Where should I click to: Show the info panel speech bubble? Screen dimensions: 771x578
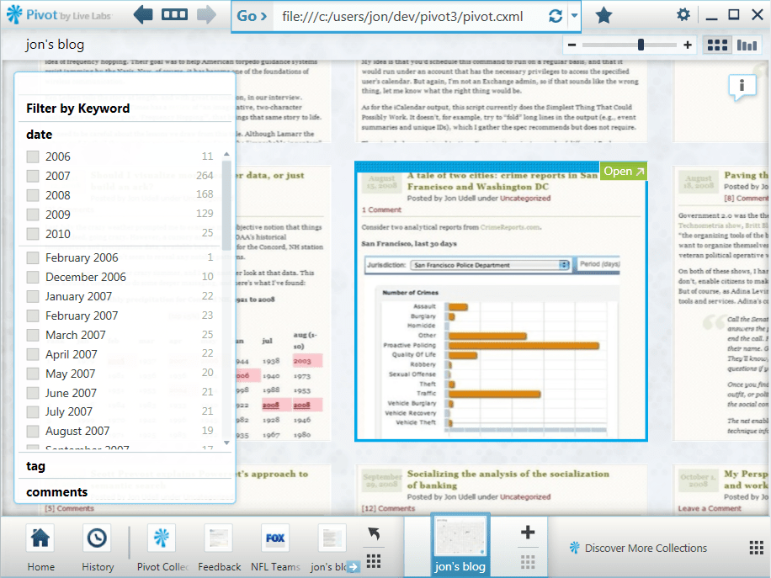point(742,87)
